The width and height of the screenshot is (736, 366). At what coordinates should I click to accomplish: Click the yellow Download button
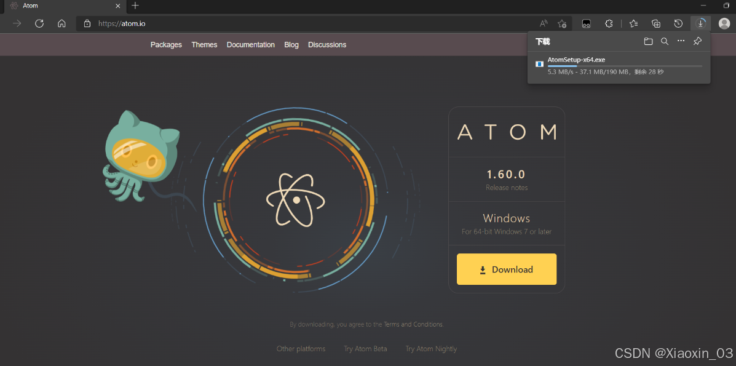click(507, 269)
